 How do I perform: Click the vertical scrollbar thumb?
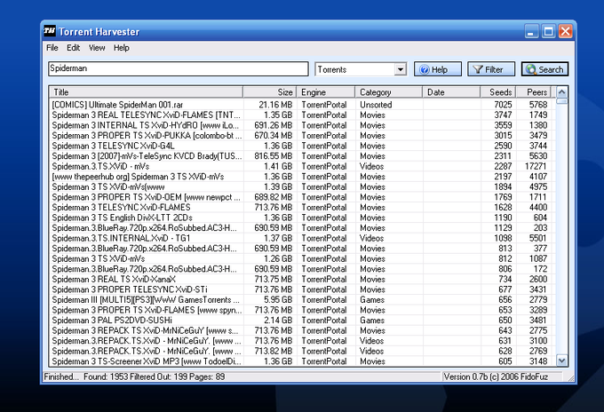point(562,101)
